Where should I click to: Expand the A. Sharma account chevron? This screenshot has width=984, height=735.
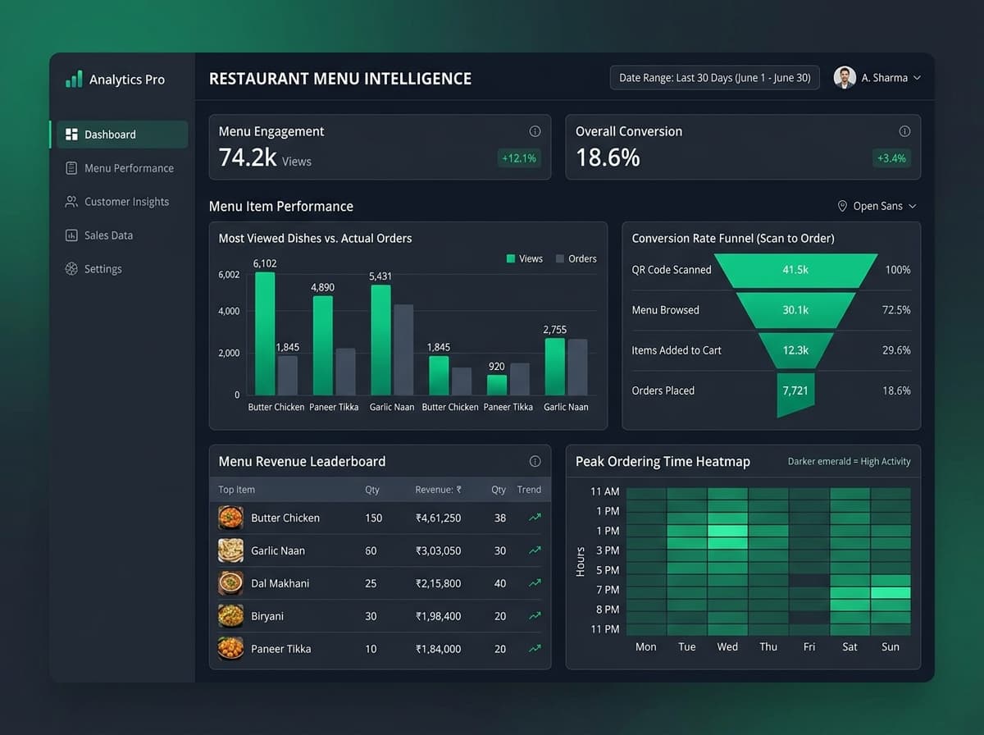tap(917, 78)
